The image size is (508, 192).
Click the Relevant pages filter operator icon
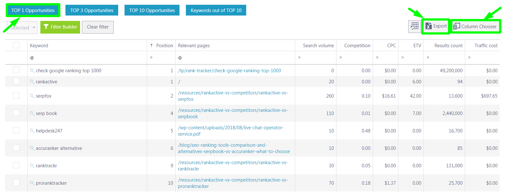(180, 58)
